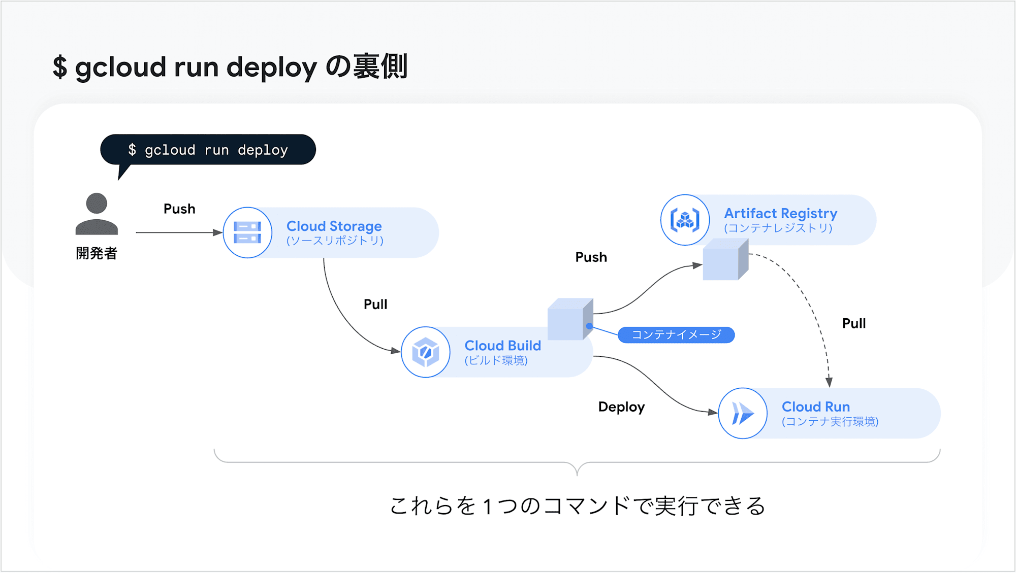Viewport: 1016px width, 573px height.
Task: Click the Cloud Build hexagon icon
Action: 426,352
